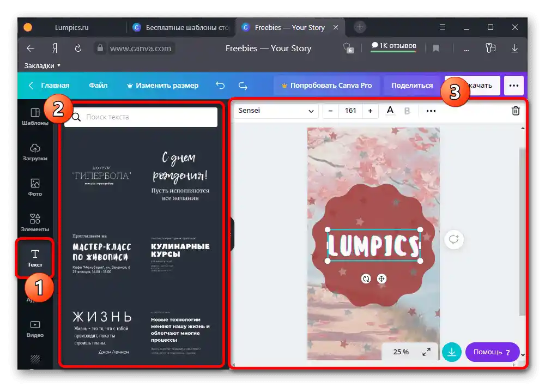The height and width of the screenshot is (387, 545).
Task: Click the redo arrow in Canva toolbar
Action: coord(243,85)
